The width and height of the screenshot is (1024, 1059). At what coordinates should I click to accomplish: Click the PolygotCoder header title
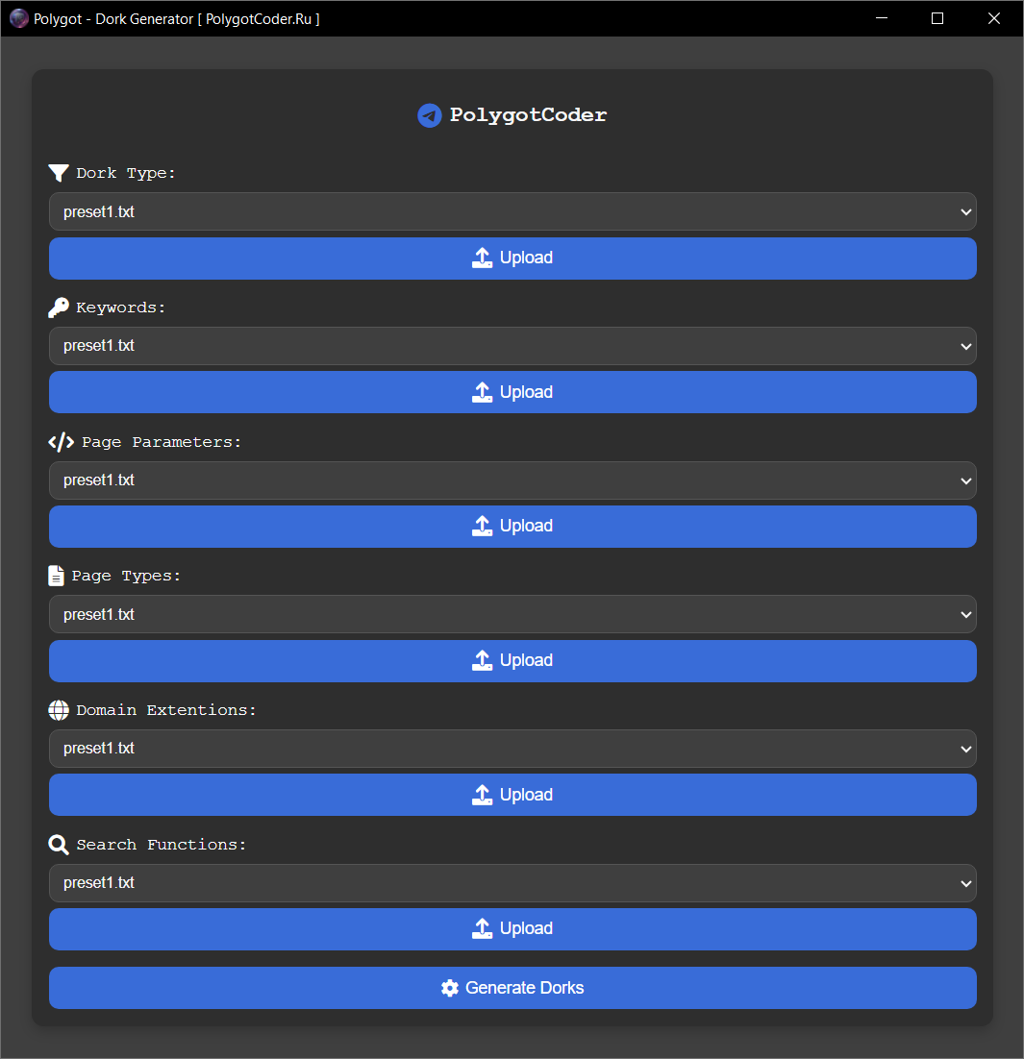pyautogui.click(x=528, y=115)
